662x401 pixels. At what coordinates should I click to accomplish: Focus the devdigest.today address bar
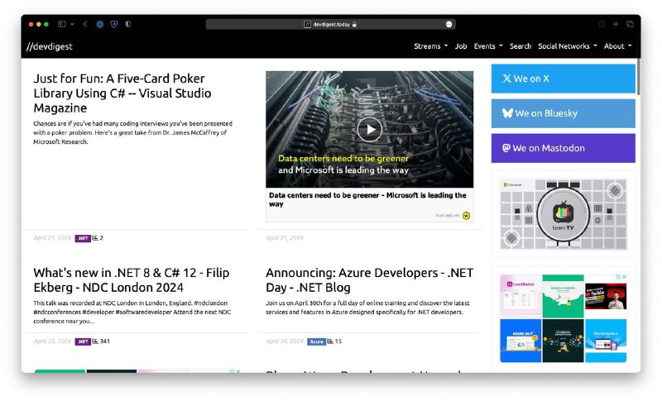pyautogui.click(x=330, y=25)
